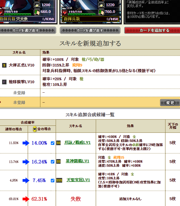
Task: Reselect card under the No.1238 card
Action: (x=90, y=30)
